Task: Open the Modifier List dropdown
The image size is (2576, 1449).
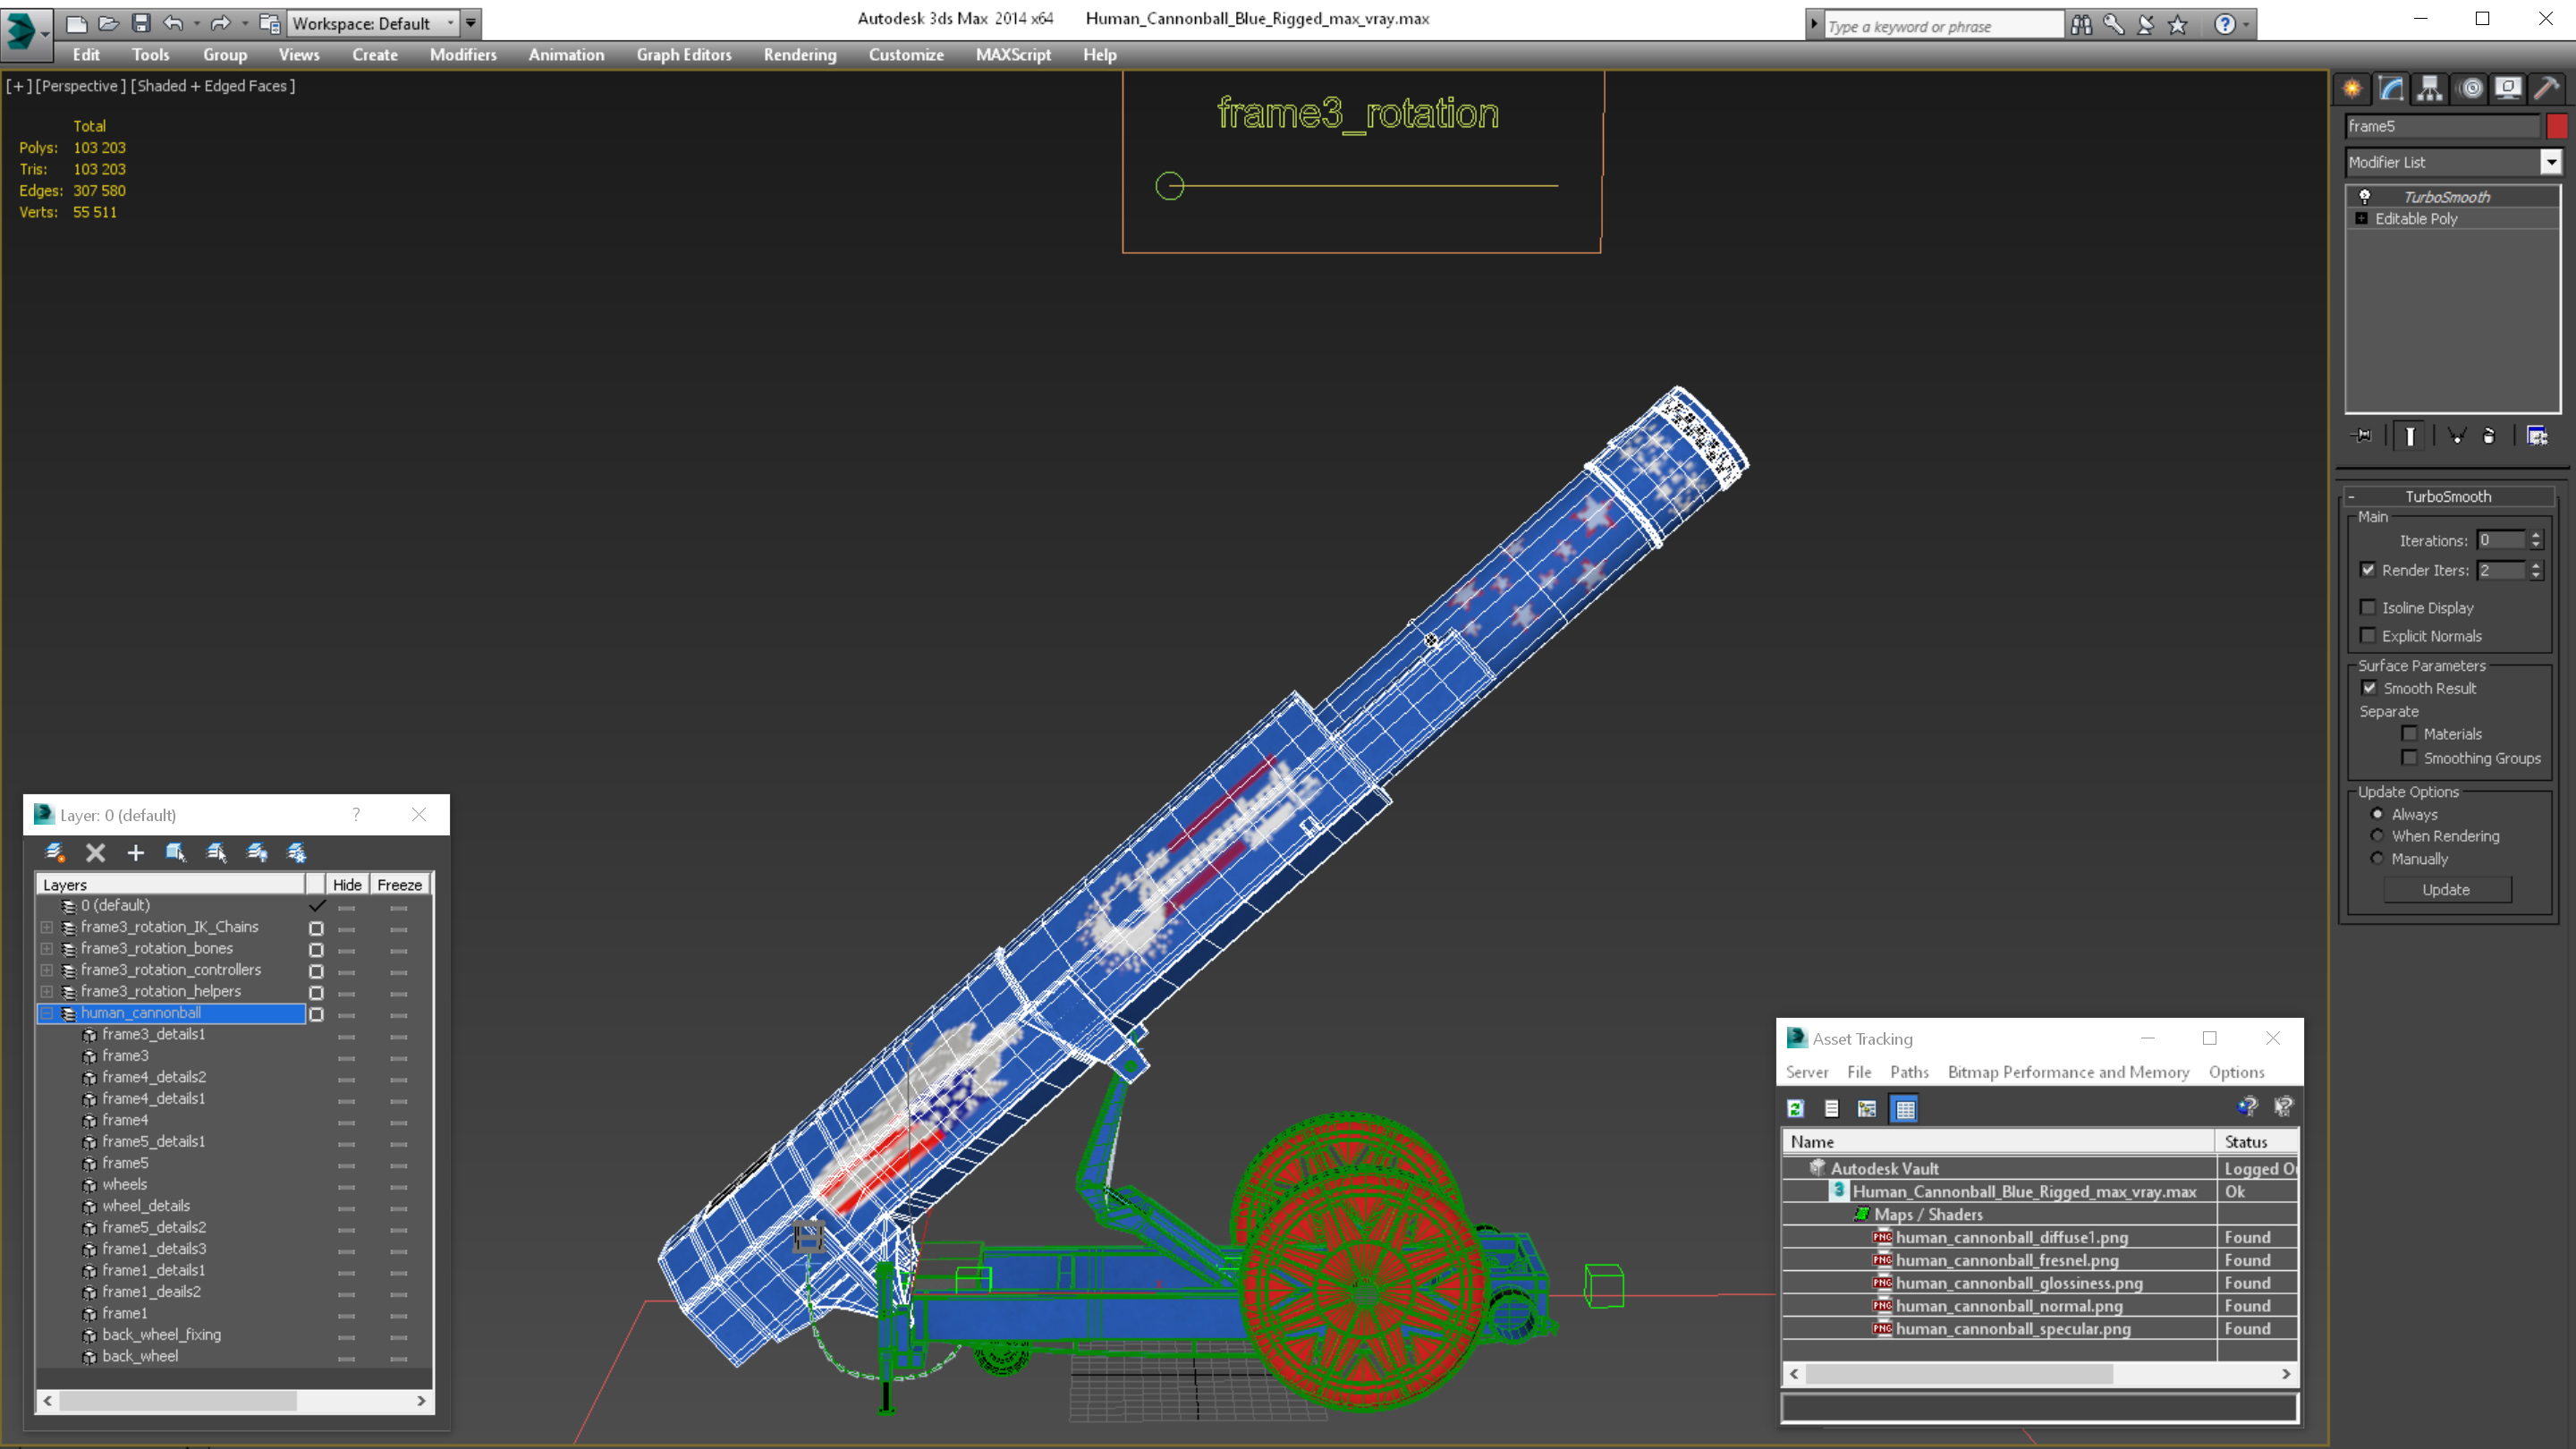Action: coord(2551,162)
